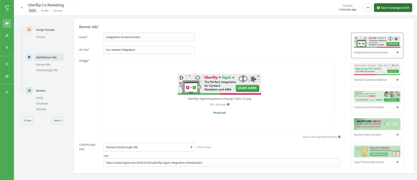417x180 pixels.
Task: Open the three-dots more options menu
Action: (x=368, y=8)
